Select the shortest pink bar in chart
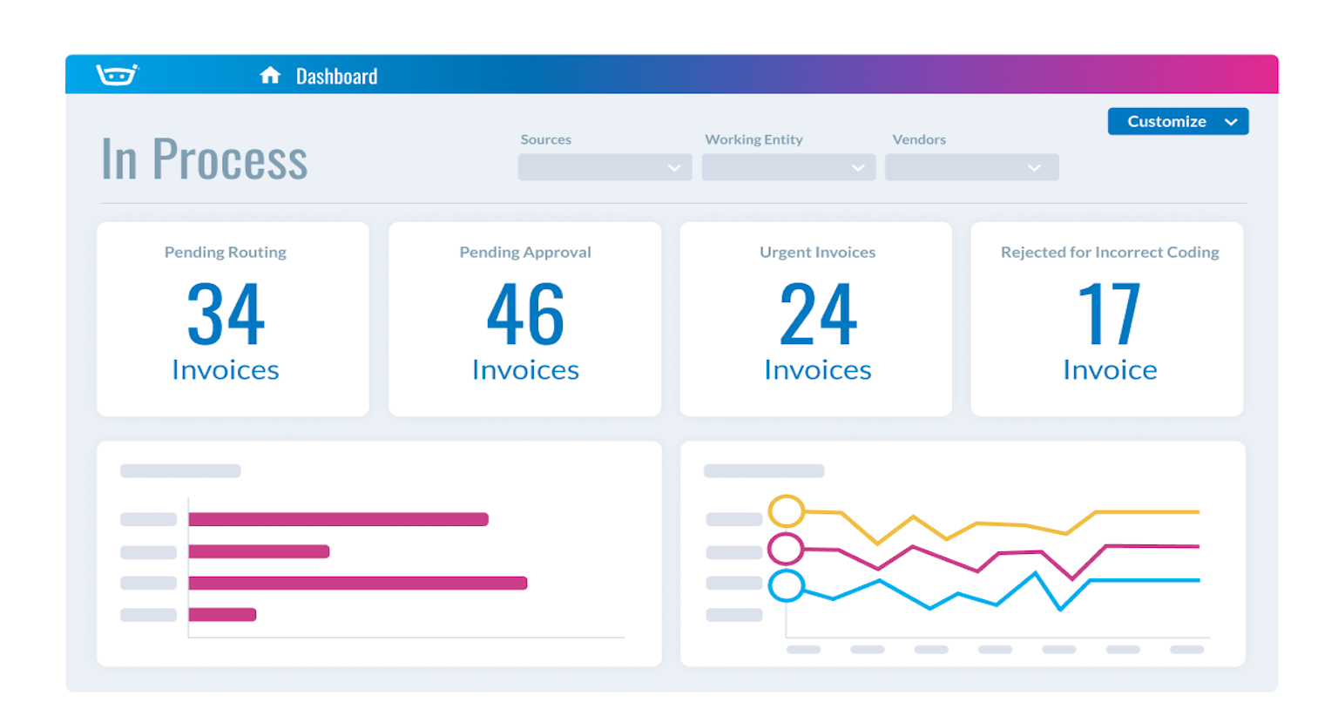The image size is (1338, 716). [222, 615]
